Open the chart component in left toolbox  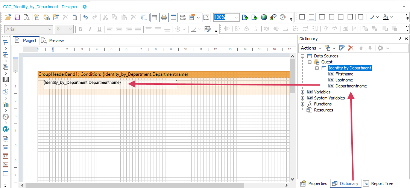[6, 104]
